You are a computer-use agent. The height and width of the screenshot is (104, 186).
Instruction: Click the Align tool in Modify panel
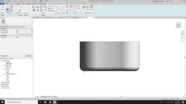tap(34, 7)
